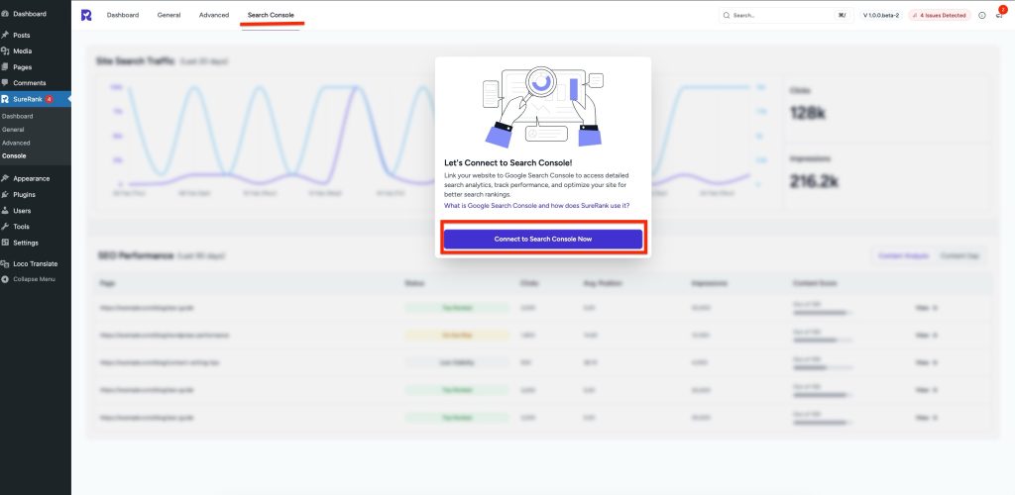Viewport: 1015px width, 495px height.
Task: Open Console under the SureRank submenu
Action: 14,156
